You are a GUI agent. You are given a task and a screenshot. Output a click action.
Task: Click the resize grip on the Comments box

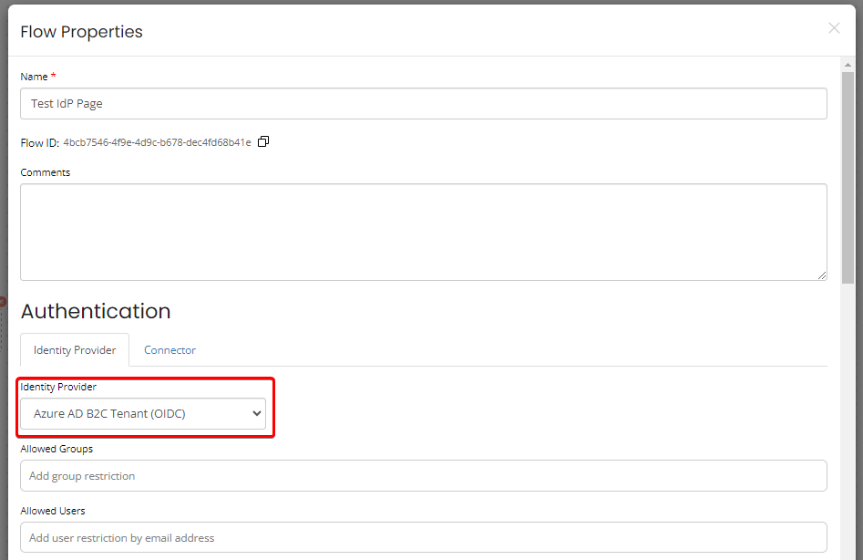822,276
